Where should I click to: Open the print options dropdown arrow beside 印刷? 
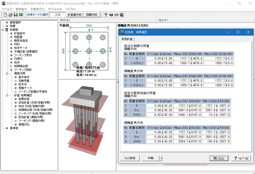161,158
